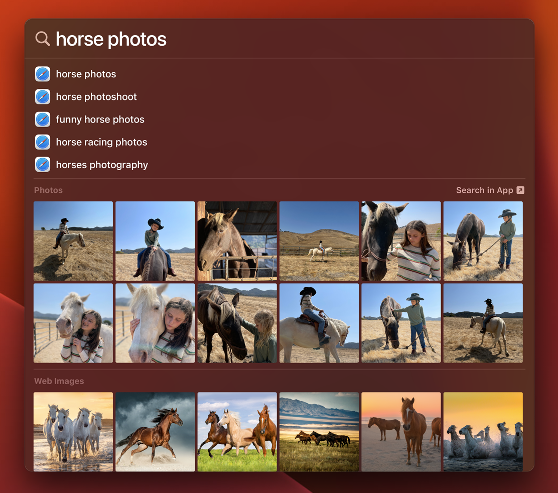Open photo of rider on palomino seen from behind
Viewport: 558px width, 493px height.
point(483,323)
